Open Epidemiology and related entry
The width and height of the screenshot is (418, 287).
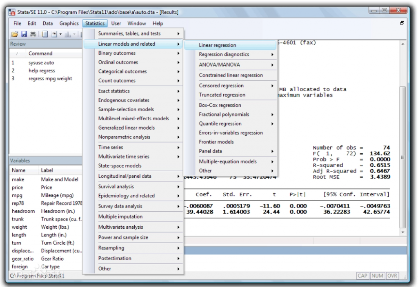[133, 196]
